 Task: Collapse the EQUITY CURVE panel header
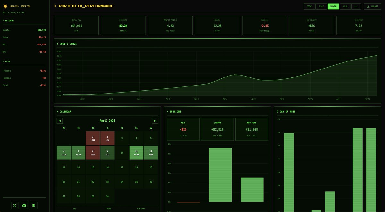(67, 44)
